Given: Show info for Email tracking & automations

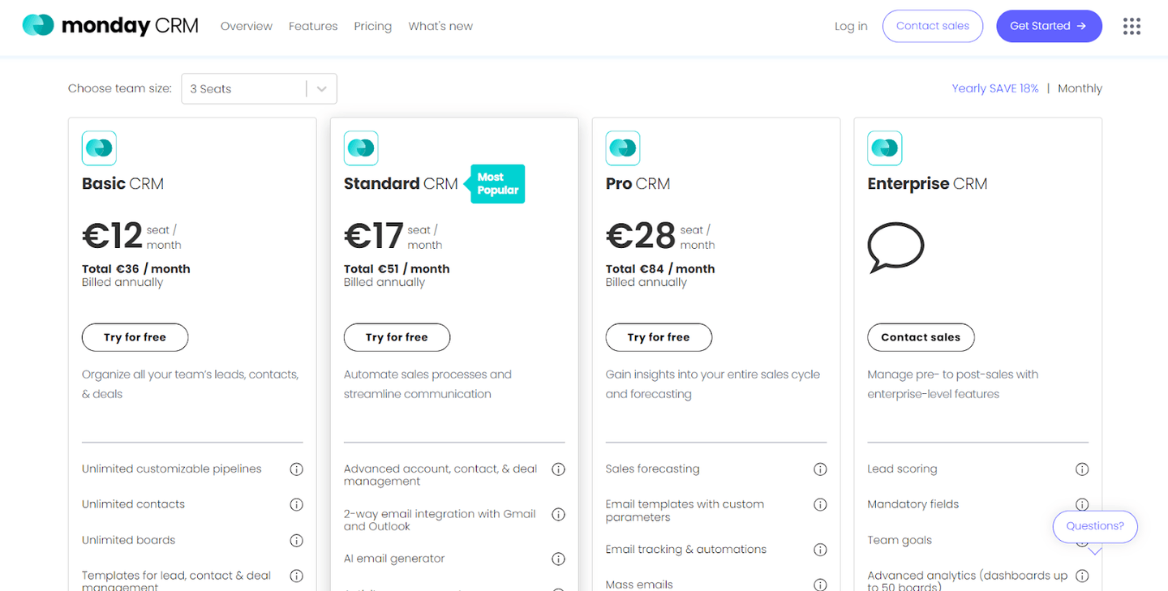Looking at the screenshot, I should pos(821,550).
